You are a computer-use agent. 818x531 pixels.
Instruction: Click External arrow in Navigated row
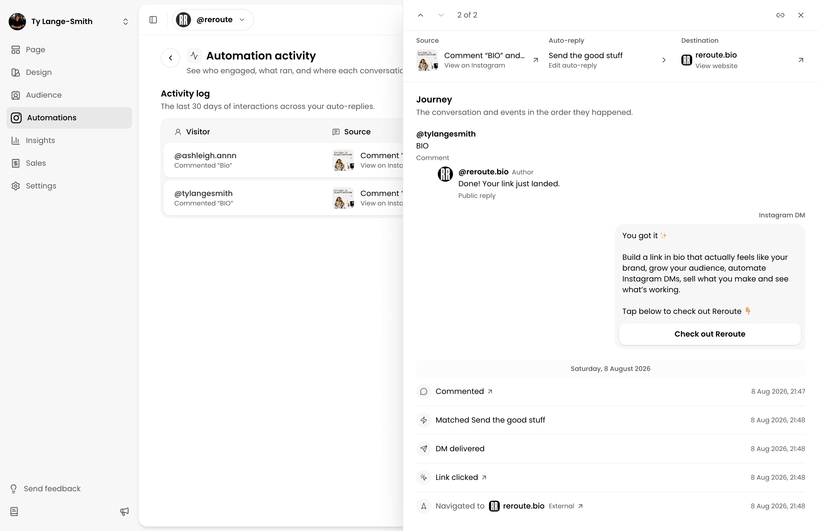580,506
